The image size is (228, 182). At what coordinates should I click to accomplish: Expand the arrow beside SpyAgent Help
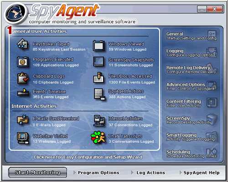pyautogui.click(x=180, y=172)
